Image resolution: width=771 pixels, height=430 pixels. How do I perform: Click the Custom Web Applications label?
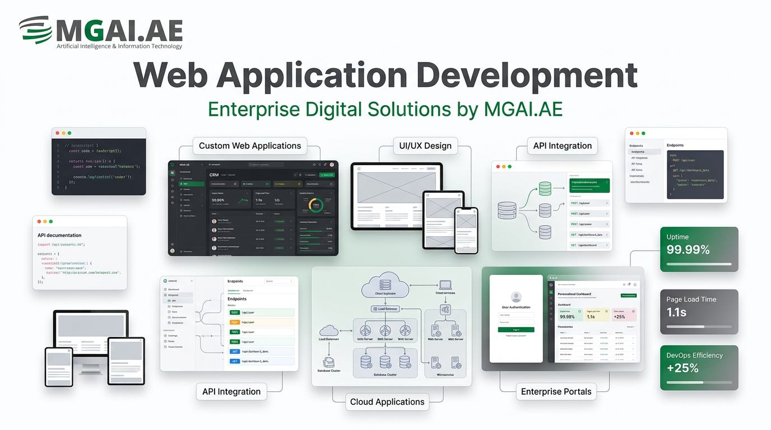pos(250,146)
